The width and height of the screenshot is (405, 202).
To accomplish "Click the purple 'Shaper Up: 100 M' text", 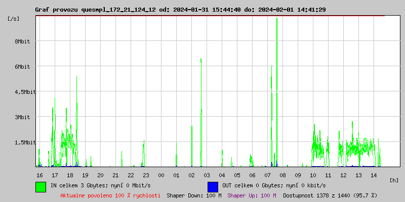I will pyautogui.click(x=252, y=195).
